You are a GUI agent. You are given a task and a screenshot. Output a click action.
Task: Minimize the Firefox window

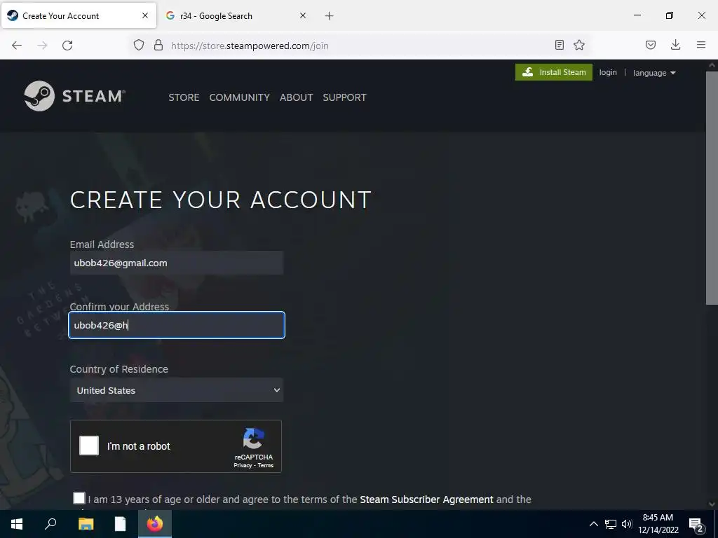(x=637, y=15)
